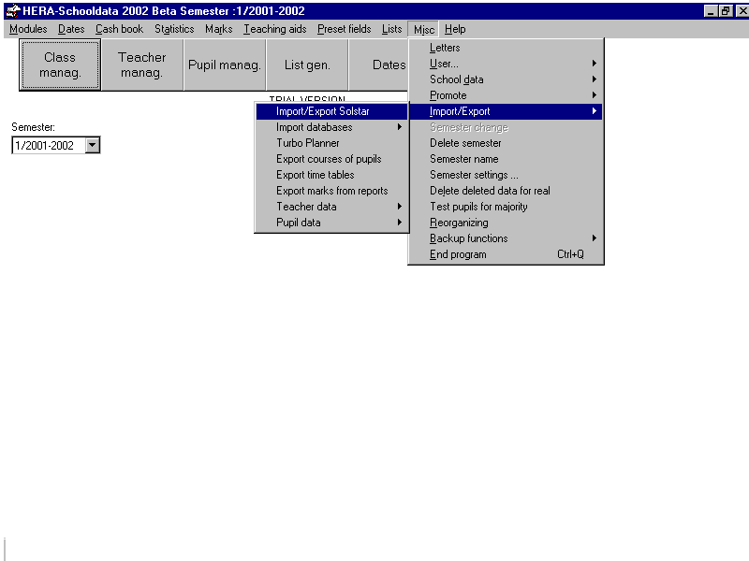The image size is (749, 561).
Task: Click the Teacher manag. button
Action: coord(142,65)
